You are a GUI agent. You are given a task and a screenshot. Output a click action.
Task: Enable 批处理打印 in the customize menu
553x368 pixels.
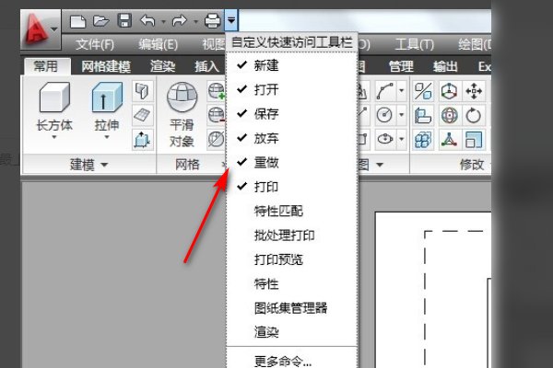(x=291, y=236)
